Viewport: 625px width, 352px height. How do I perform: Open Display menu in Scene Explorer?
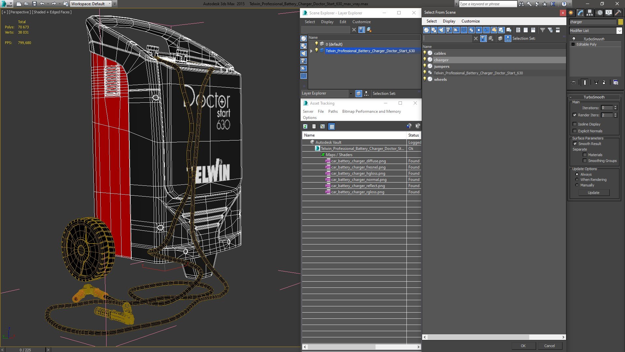327,22
